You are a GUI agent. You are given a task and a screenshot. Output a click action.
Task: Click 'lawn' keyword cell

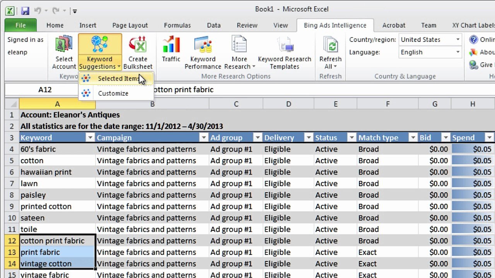(57, 183)
